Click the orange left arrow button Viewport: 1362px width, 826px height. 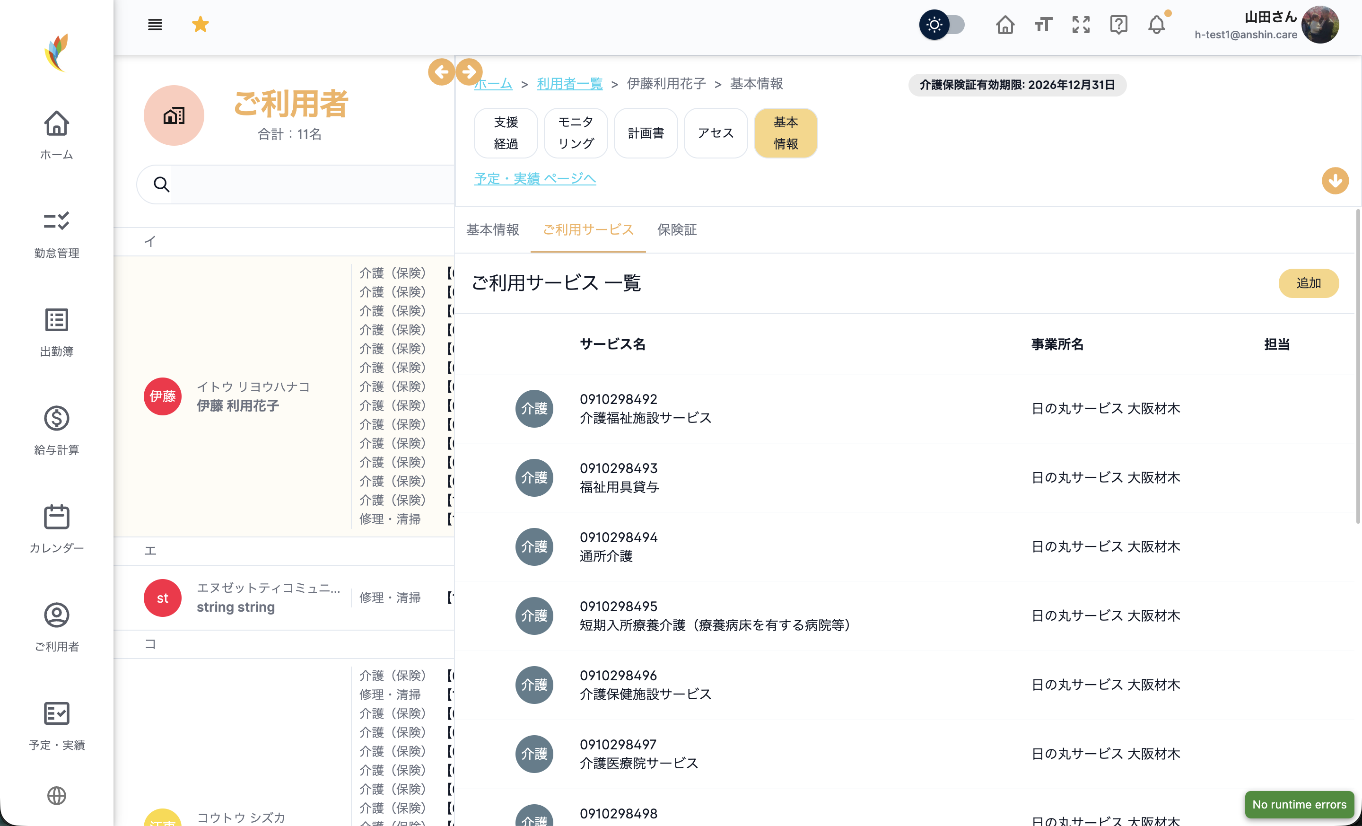(441, 72)
